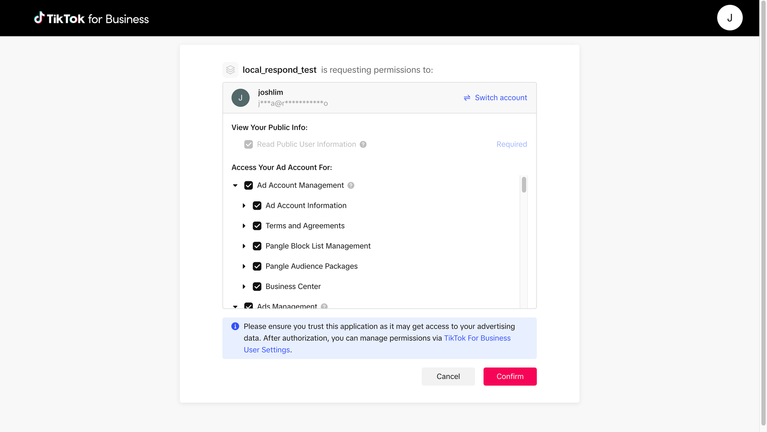This screenshot has height=432, width=767.
Task: Uncheck the Terms and Agreements checkbox
Action: pos(257,226)
